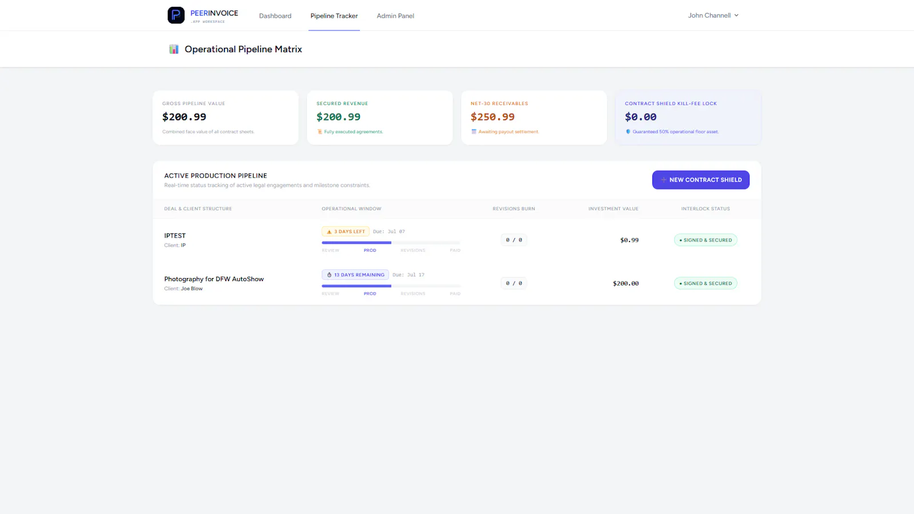Click the Active Production Pipeline heading
Screen dimensions: 914x514
tap(215, 176)
